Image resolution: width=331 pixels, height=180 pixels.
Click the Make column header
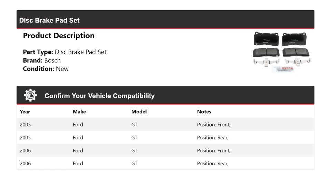coord(79,112)
